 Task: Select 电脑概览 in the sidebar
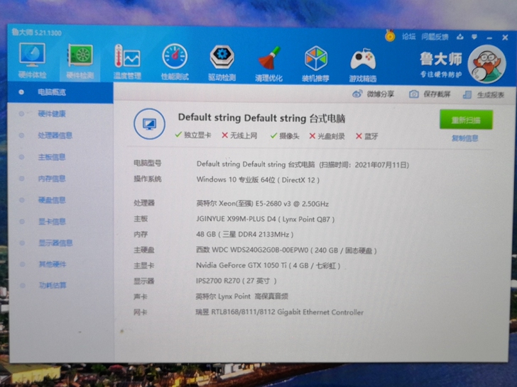click(52, 92)
